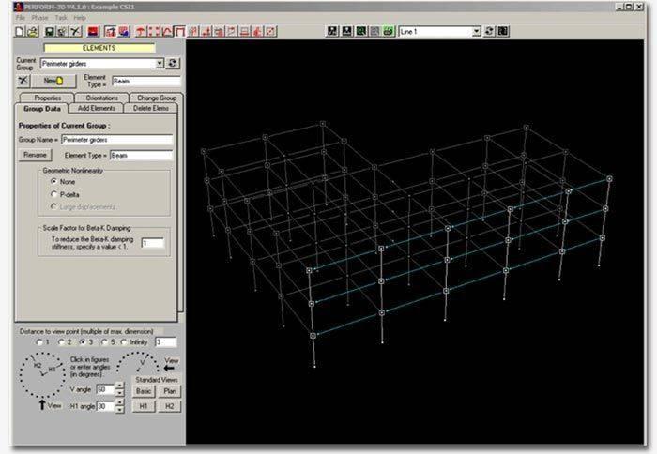The image size is (657, 454).
Task: Click the New file toolbar icon
Action: 20,31
